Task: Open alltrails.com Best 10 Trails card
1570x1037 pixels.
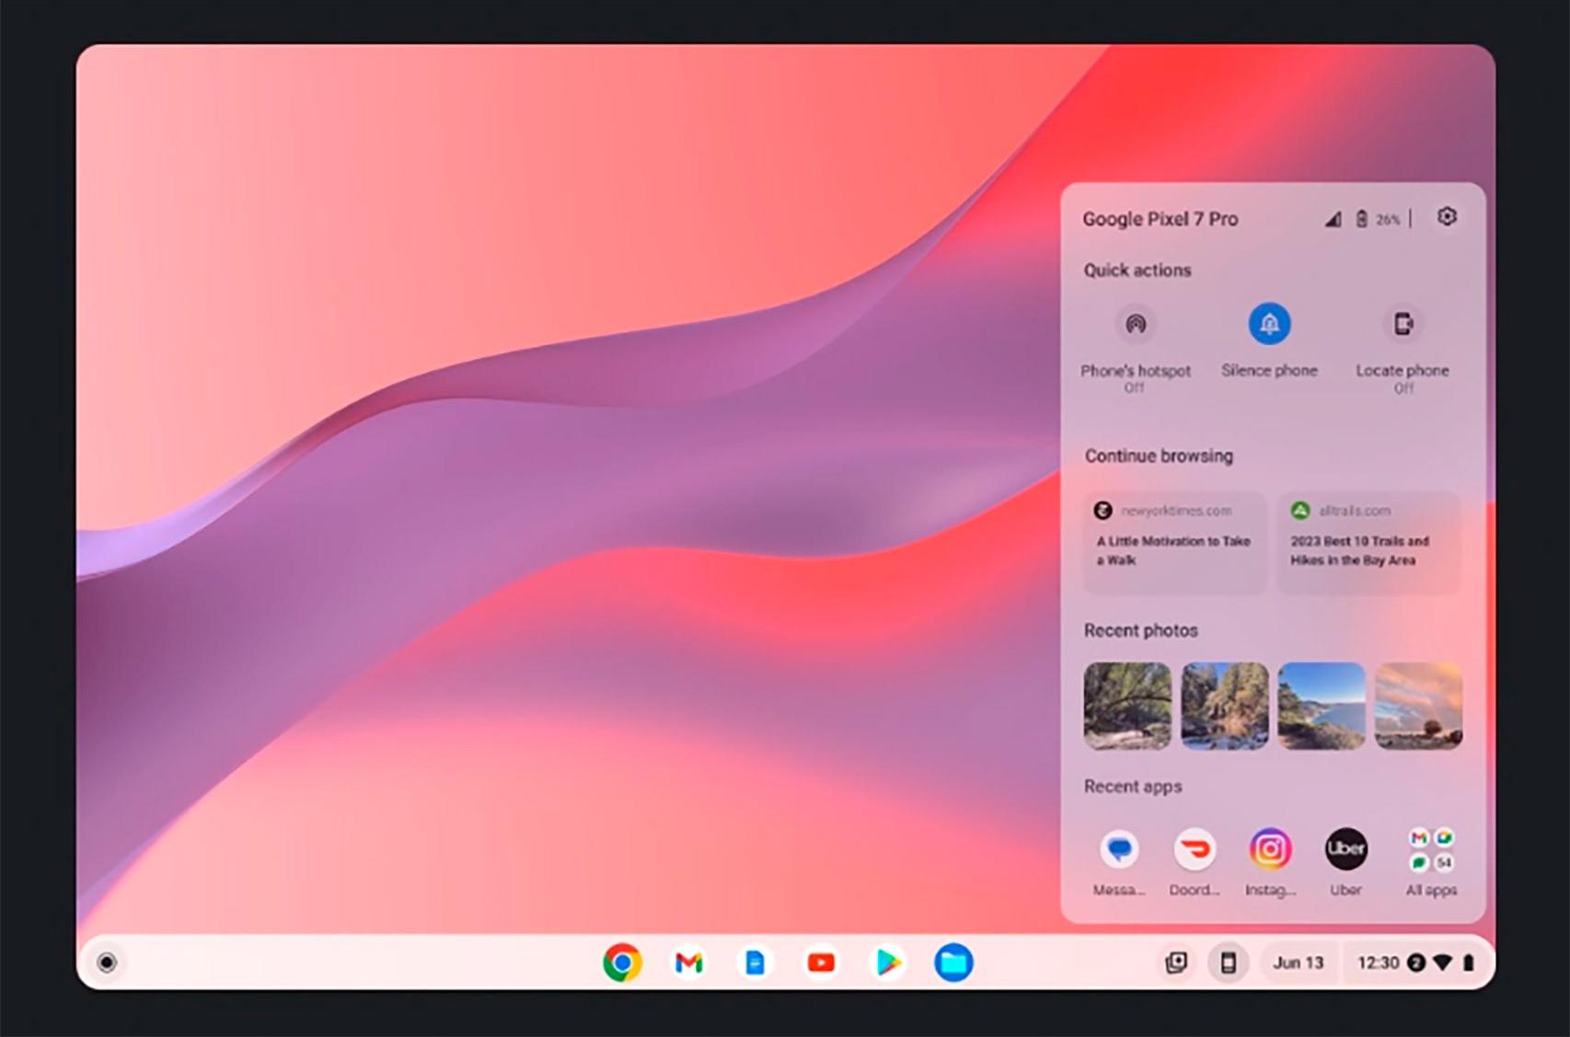Action: coord(1368,543)
